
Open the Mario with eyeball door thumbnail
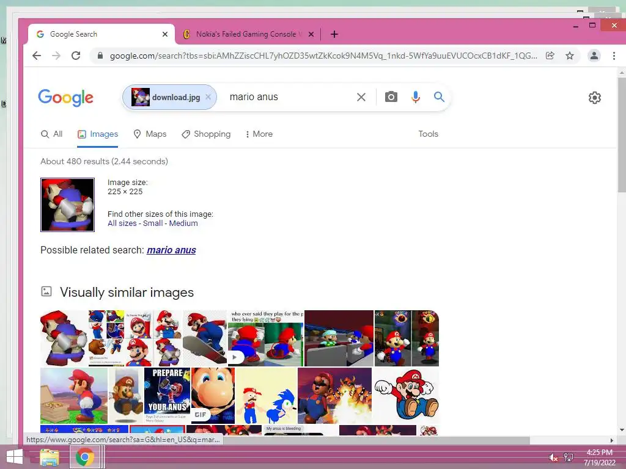[x=407, y=338]
